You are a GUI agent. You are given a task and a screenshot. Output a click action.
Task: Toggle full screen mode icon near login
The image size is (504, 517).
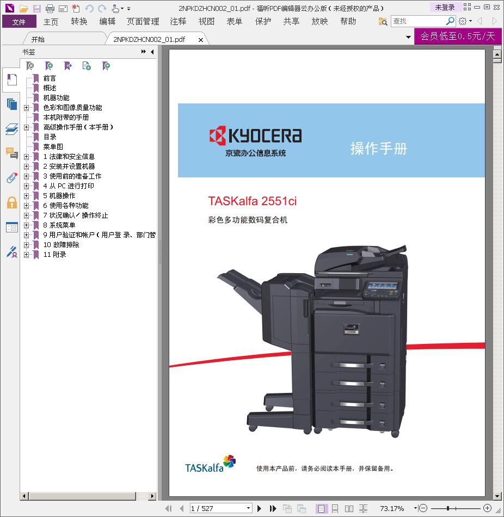tap(467, 7)
